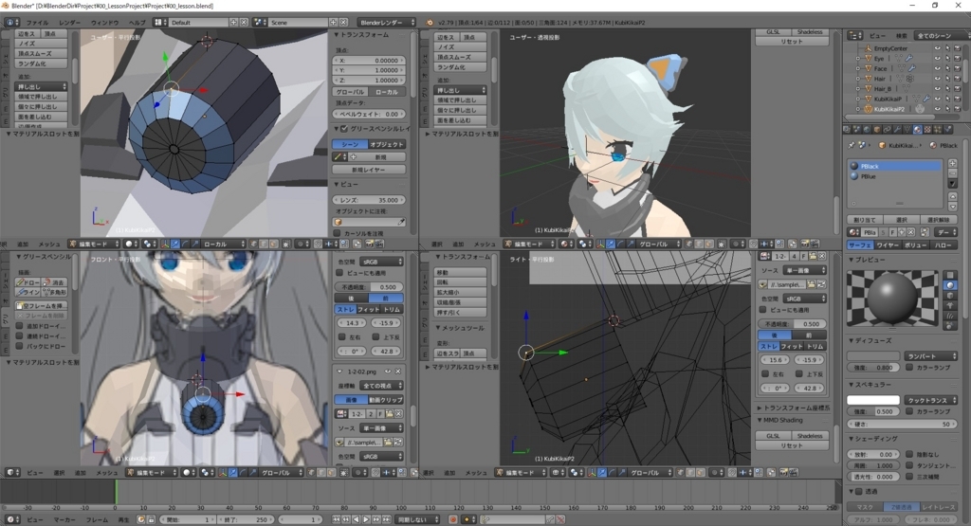
Task: Open the Modifiers wrench properties tab
Action: coord(897,129)
